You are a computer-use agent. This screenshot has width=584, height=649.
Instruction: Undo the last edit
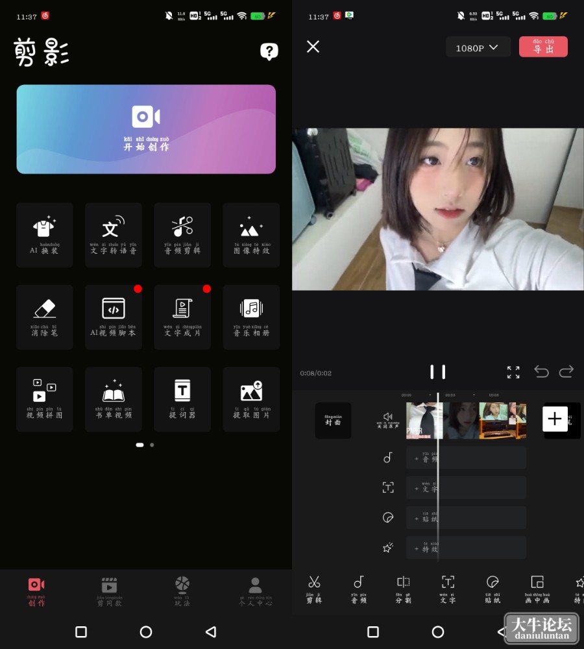click(x=541, y=372)
